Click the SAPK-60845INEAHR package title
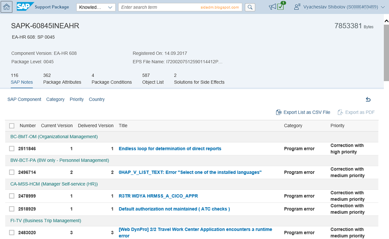The width and height of the screenshot is (389, 239). click(45, 26)
